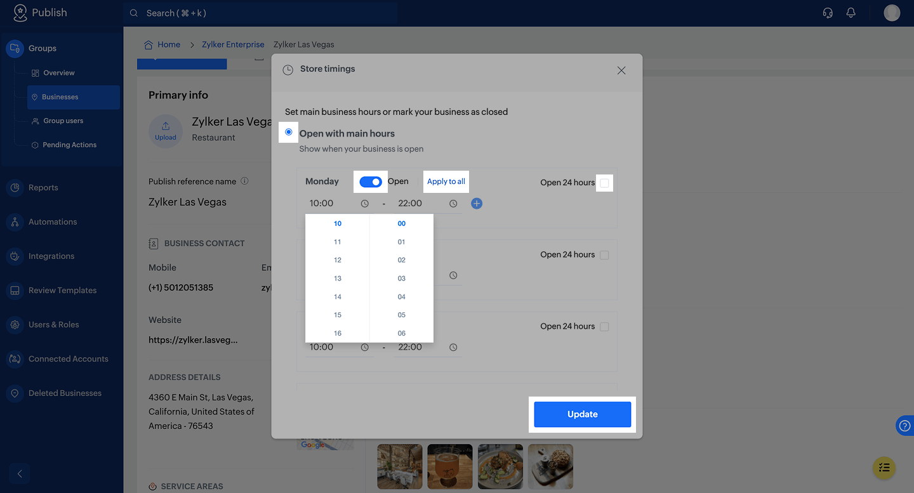The width and height of the screenshot is (914, 493).
Task: Click the Service Areas pin icon
Action: (152, 487)
